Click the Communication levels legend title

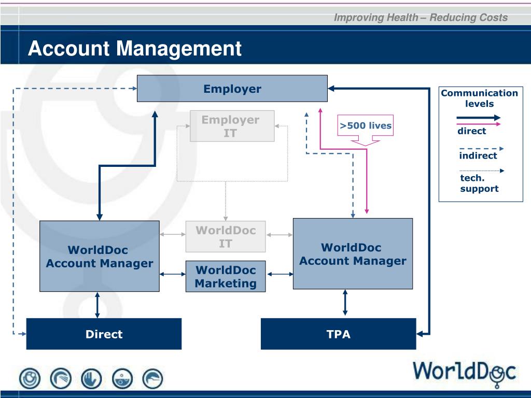pyautogui.click(x=479, y=98)
